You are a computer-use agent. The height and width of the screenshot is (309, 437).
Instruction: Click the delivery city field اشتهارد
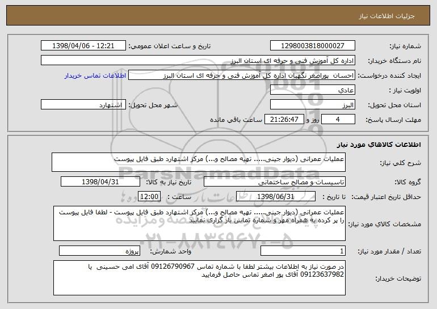coord(83,105)
